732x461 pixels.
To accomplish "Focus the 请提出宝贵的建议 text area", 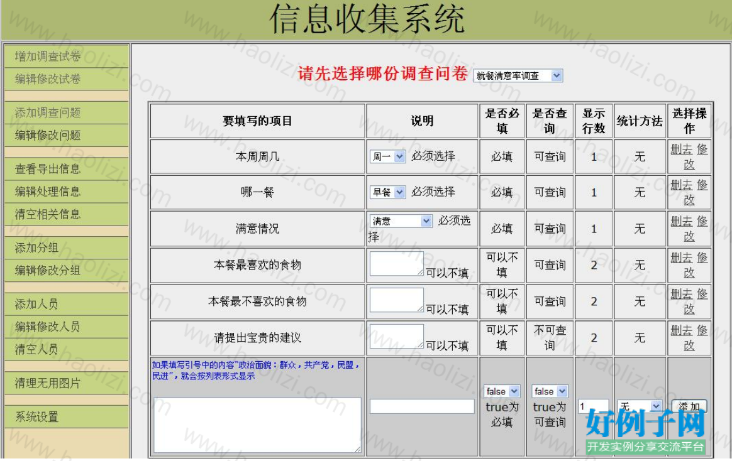I will point(396,336).
